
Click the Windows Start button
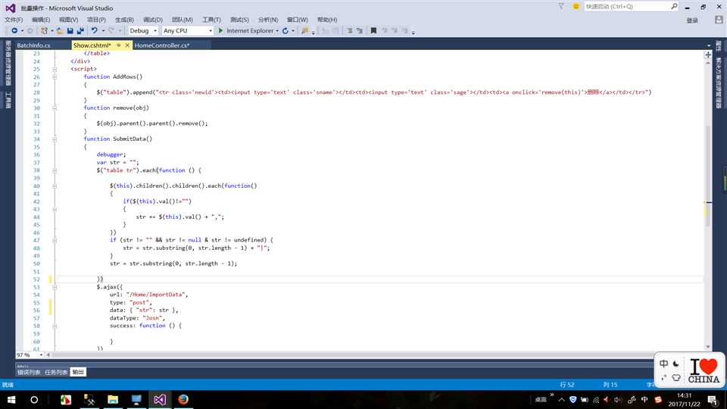[x=11, y=399]
